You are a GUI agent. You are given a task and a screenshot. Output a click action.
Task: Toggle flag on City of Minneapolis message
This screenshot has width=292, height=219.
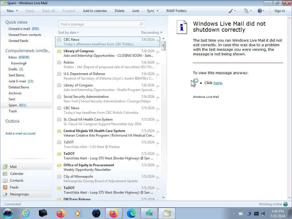coord(158,177)
